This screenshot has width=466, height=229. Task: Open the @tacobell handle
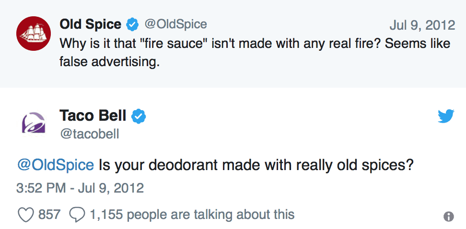click(89, 134)
